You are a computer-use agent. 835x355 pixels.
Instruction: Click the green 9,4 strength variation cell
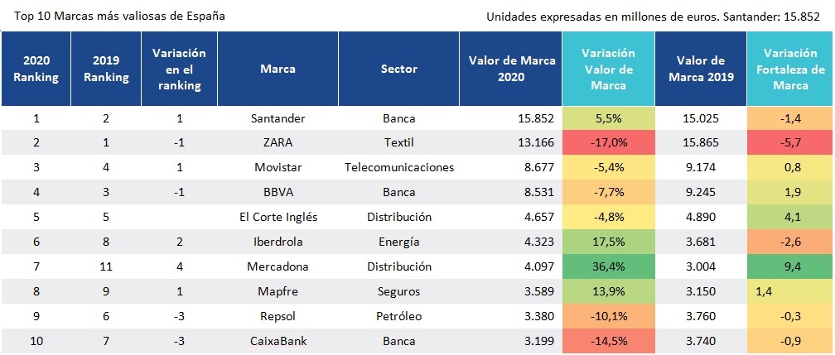coord(790,266)
